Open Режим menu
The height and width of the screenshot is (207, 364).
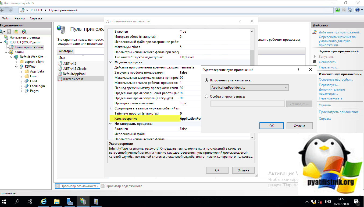20,18
